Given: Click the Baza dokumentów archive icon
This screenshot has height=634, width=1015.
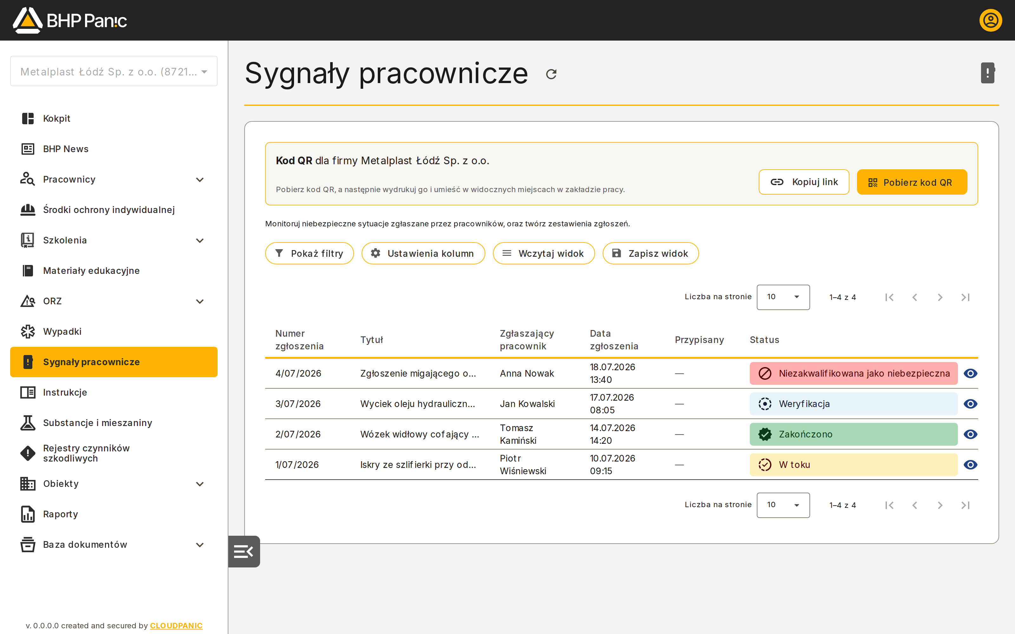Looking at the screenshot, I should [x=28, y=544].
